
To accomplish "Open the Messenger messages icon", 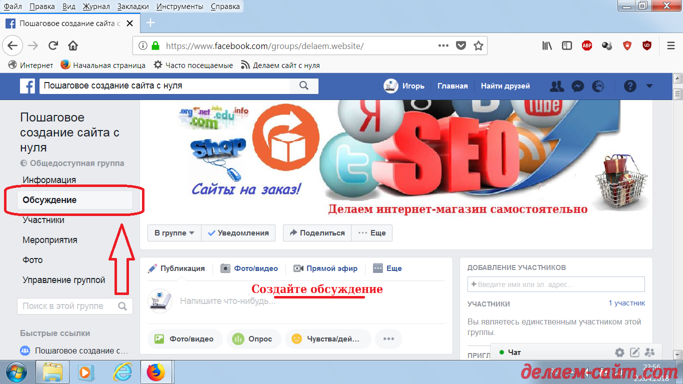I will pyautogui.click(x=577, y=86).
